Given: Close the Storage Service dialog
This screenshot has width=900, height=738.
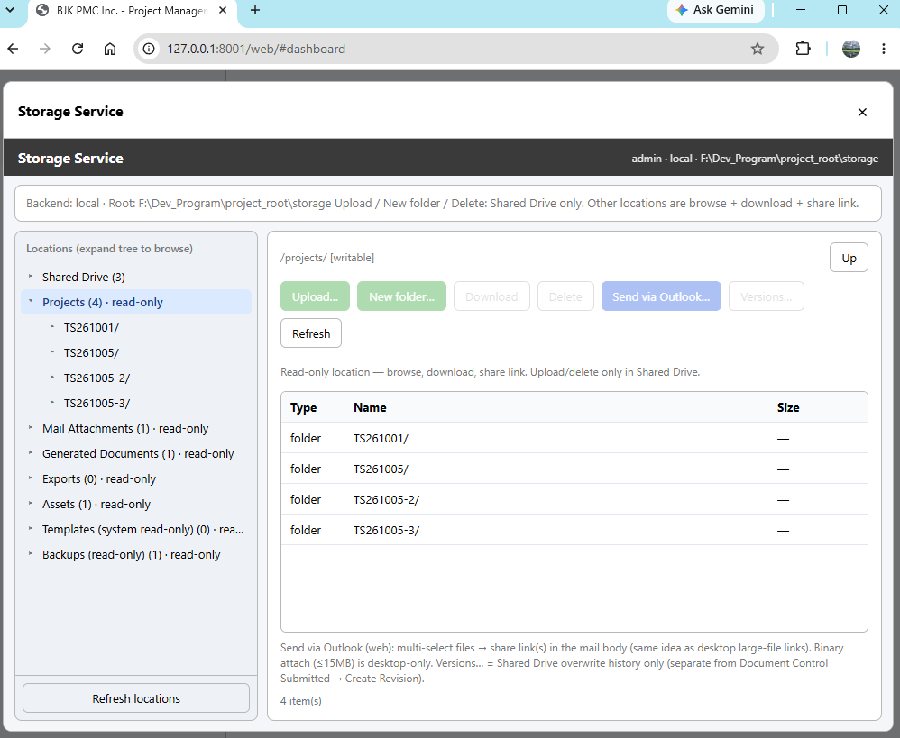Looking at the screenshot, I should (861, 113).
